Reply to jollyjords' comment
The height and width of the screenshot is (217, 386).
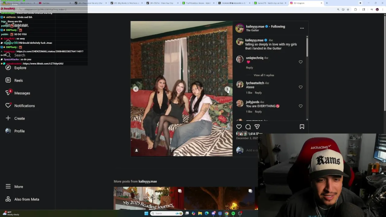[x=258, y=112]
